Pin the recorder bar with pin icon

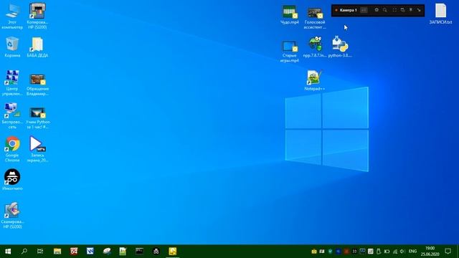[411, 10]
